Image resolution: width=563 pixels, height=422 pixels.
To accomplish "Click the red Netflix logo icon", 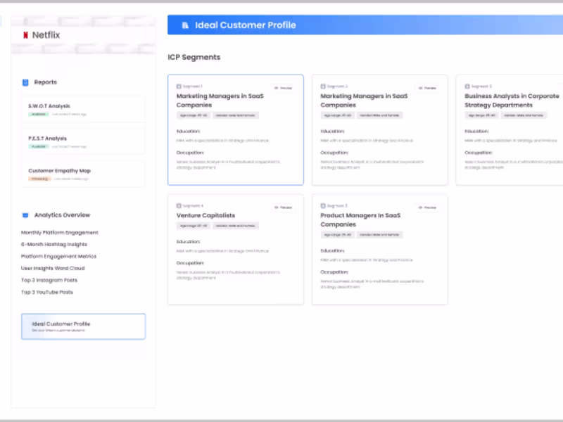I will pos(25,34).
